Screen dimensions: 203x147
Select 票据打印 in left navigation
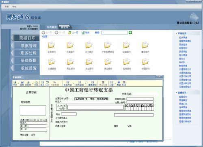26,38
